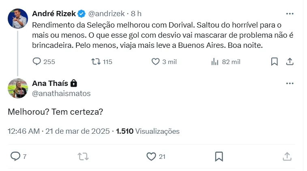The image size is (307, 171).
Task: Like André Rizek's tweet
Action: coord(156,62)
